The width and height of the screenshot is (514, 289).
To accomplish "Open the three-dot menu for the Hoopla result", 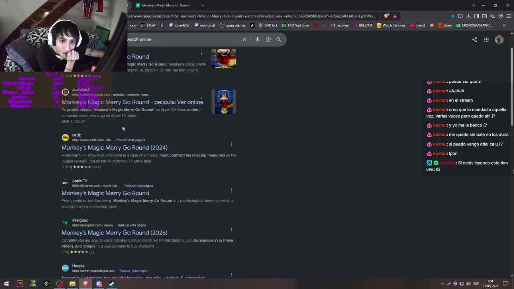I will tap(231, 275).
